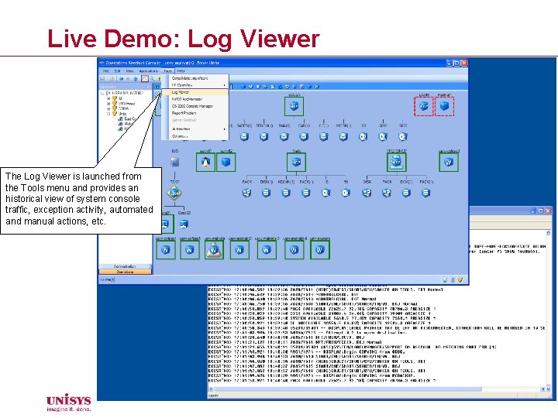Select the red-dashed MCP node
Viewport: 558px width, 418px height.
(x=423, y=106)
